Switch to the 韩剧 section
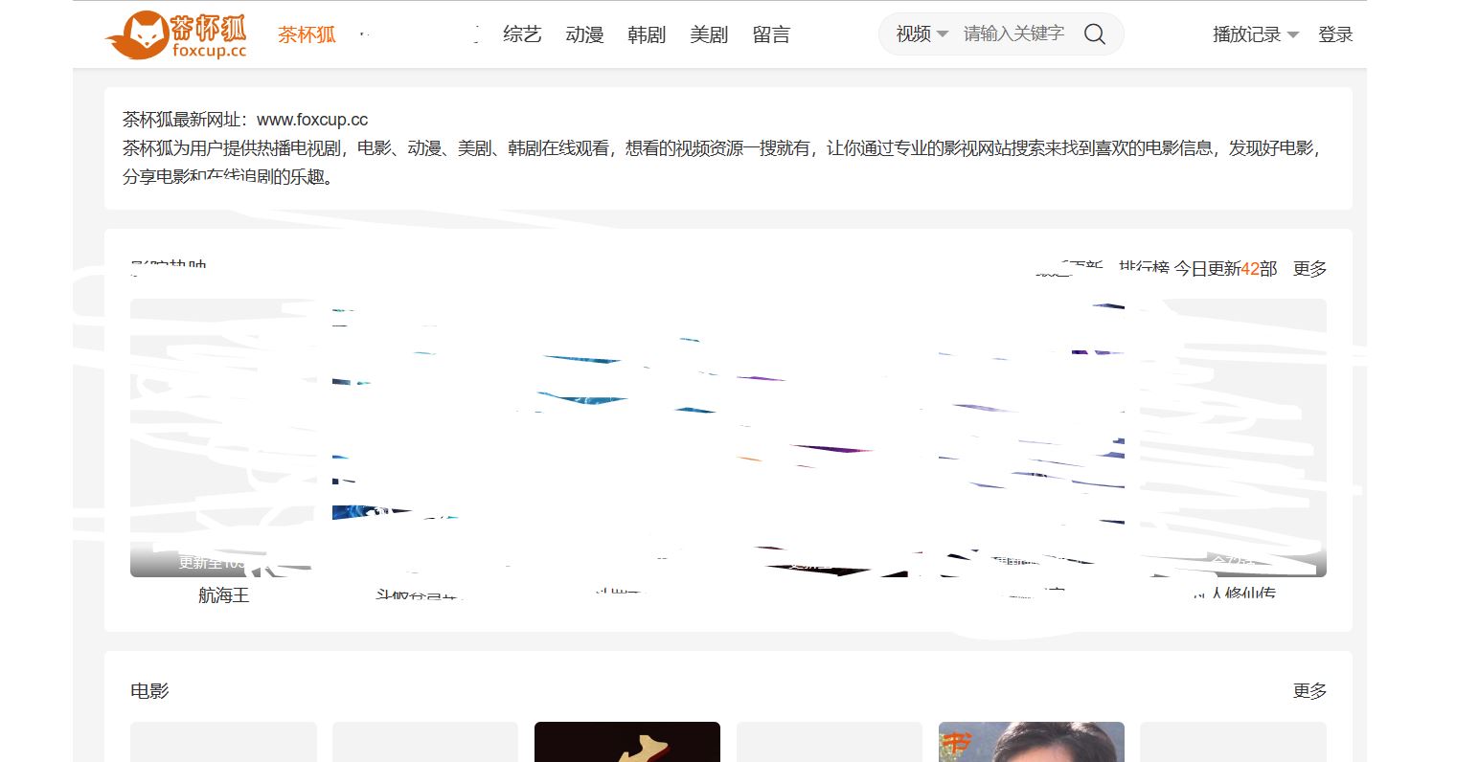 [x=647, y=34]
